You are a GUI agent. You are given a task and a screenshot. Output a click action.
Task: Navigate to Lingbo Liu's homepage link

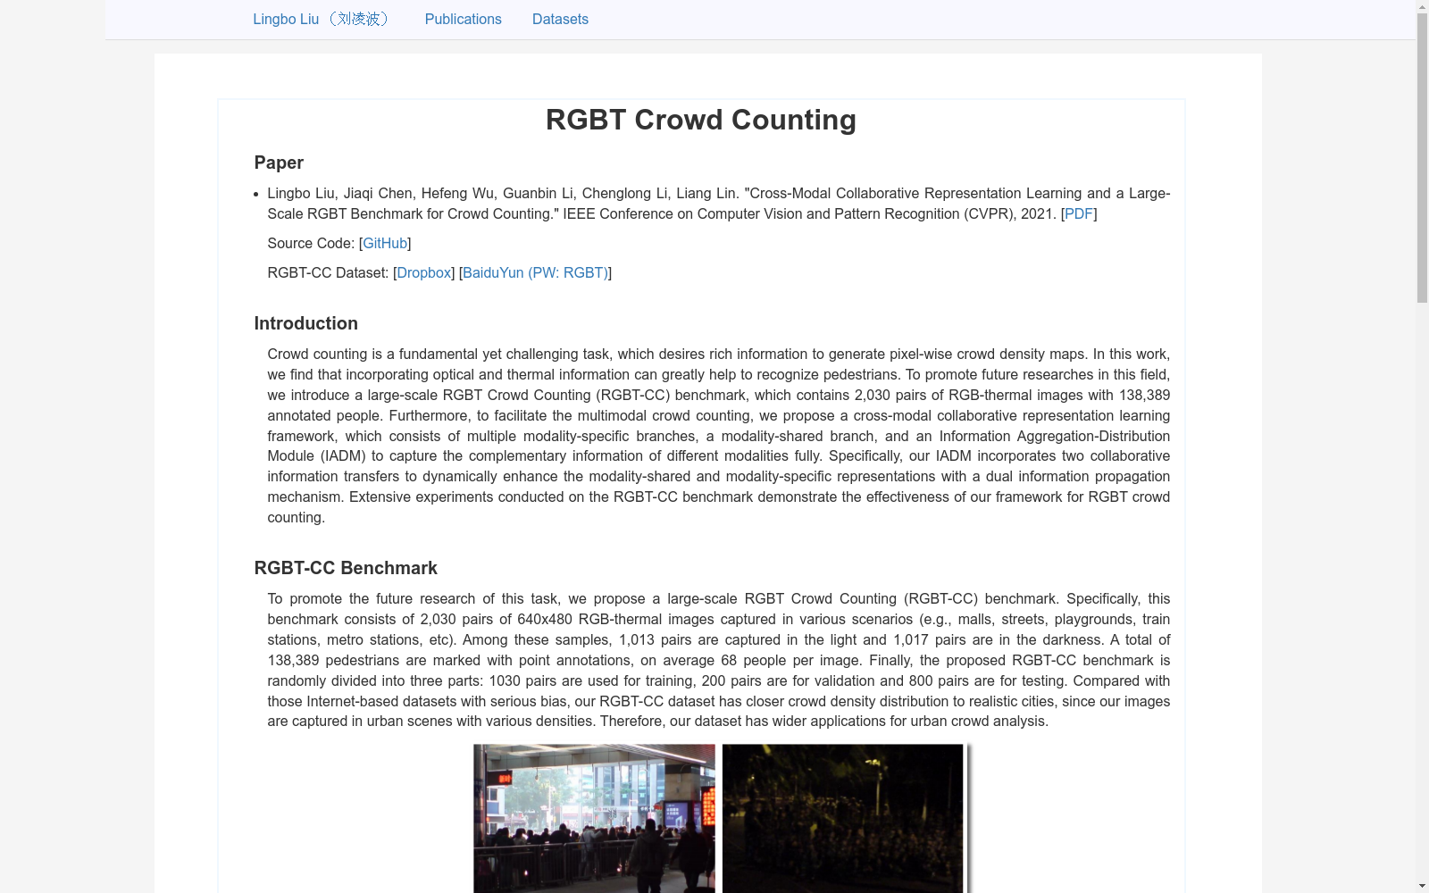click(x=321, y=19)
